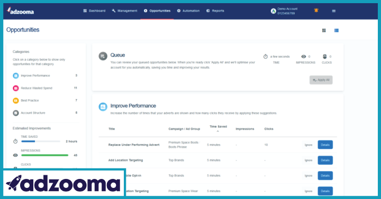The height and width of the screenshot is (199, 381).
Task: Click the Improve Performance category icon
Action: (x=15, y=75)
